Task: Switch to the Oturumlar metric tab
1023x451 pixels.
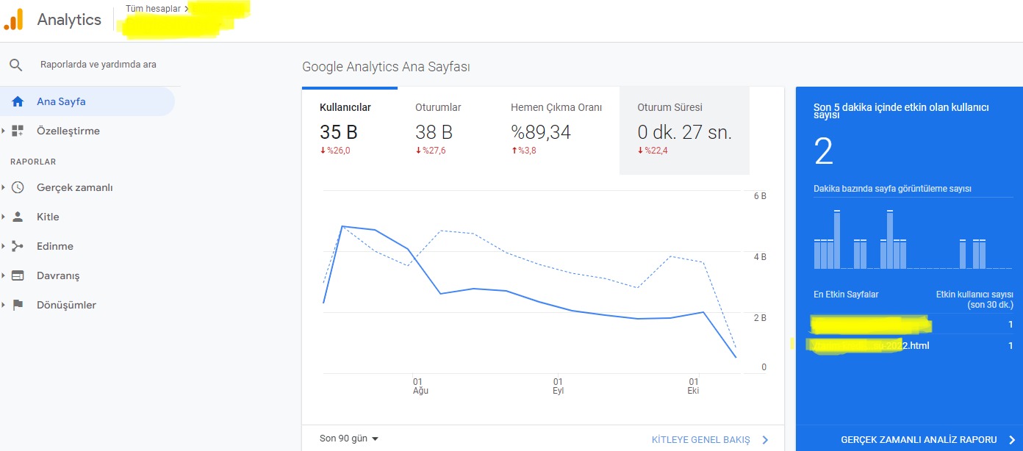Action: [x=445, y=130]
